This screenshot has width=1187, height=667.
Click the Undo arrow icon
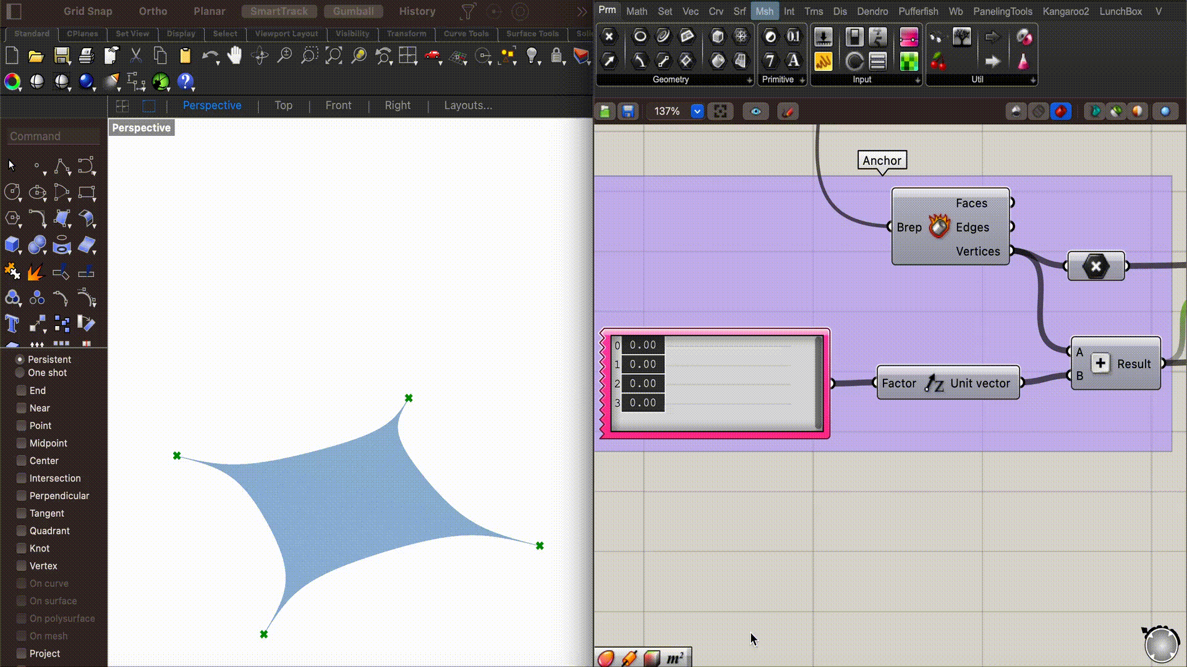point(210,56)
